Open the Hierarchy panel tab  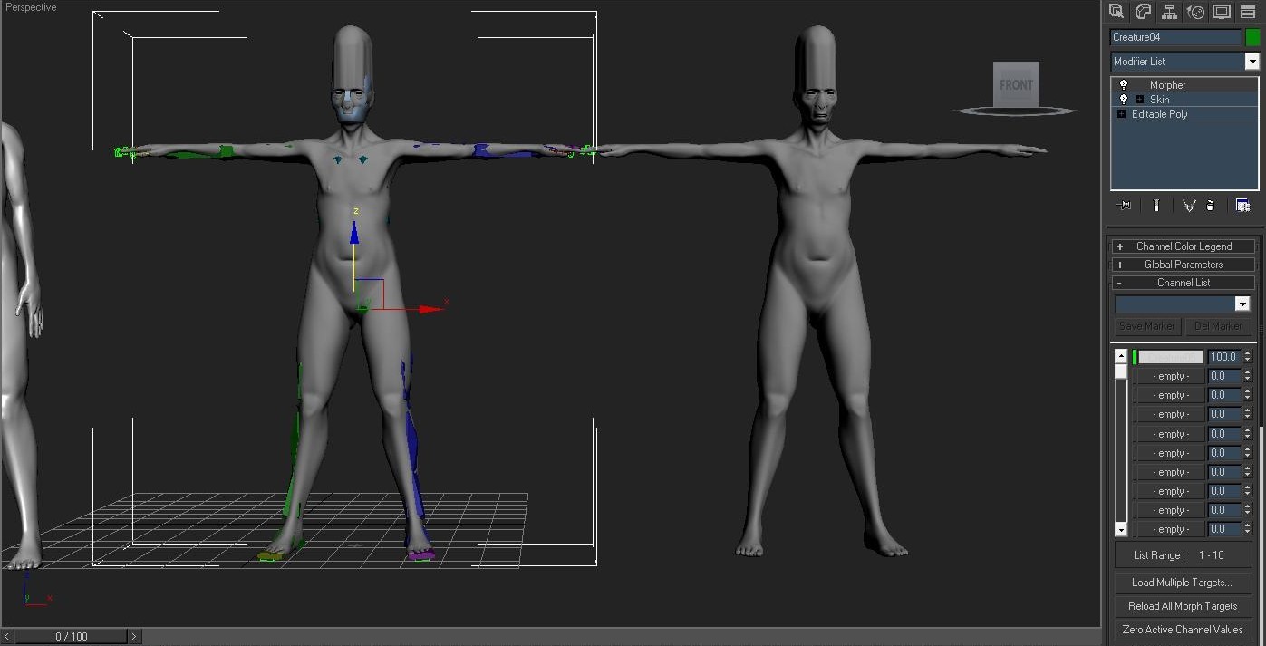click(x=1169, y=12)
